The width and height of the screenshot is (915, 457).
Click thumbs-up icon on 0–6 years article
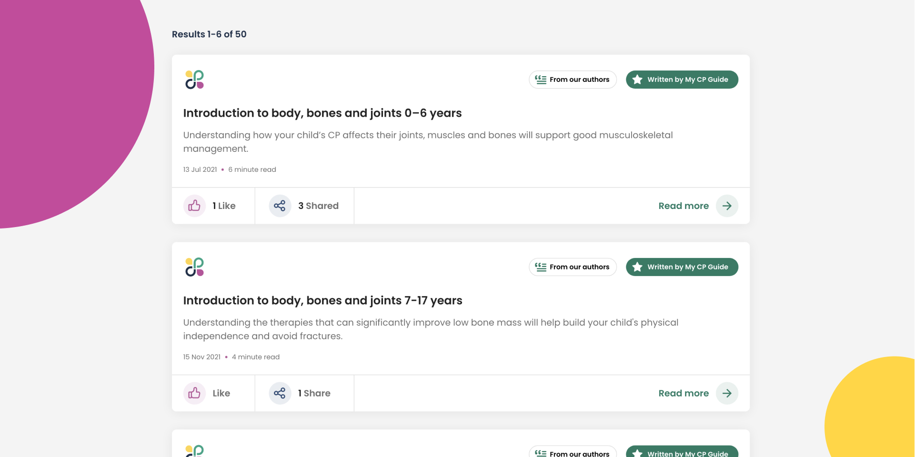click(194, 206)
